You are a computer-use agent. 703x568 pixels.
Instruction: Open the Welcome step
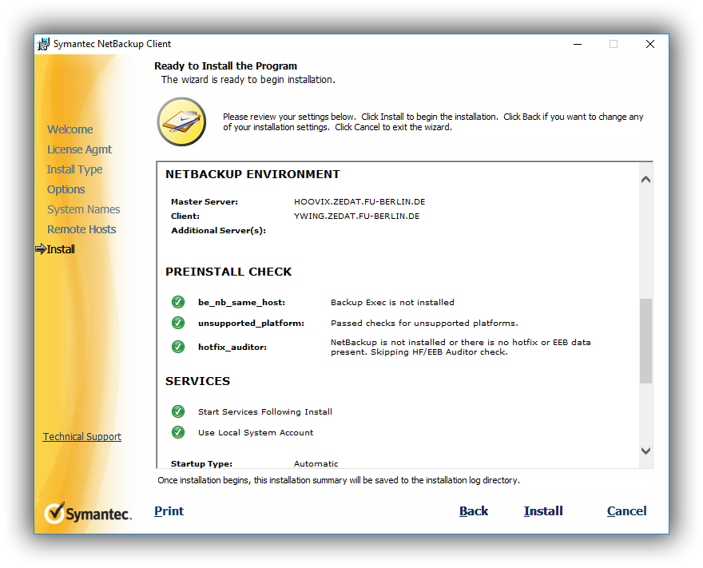pyautogui.click(x=70, y=129)
